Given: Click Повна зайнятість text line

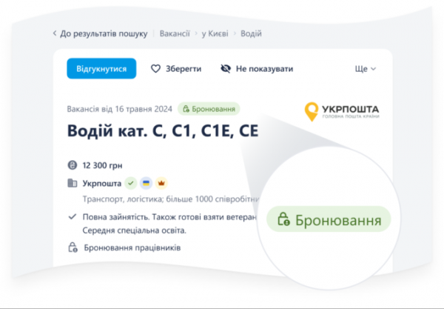Looking at the screenshot, I should [169, 217].
